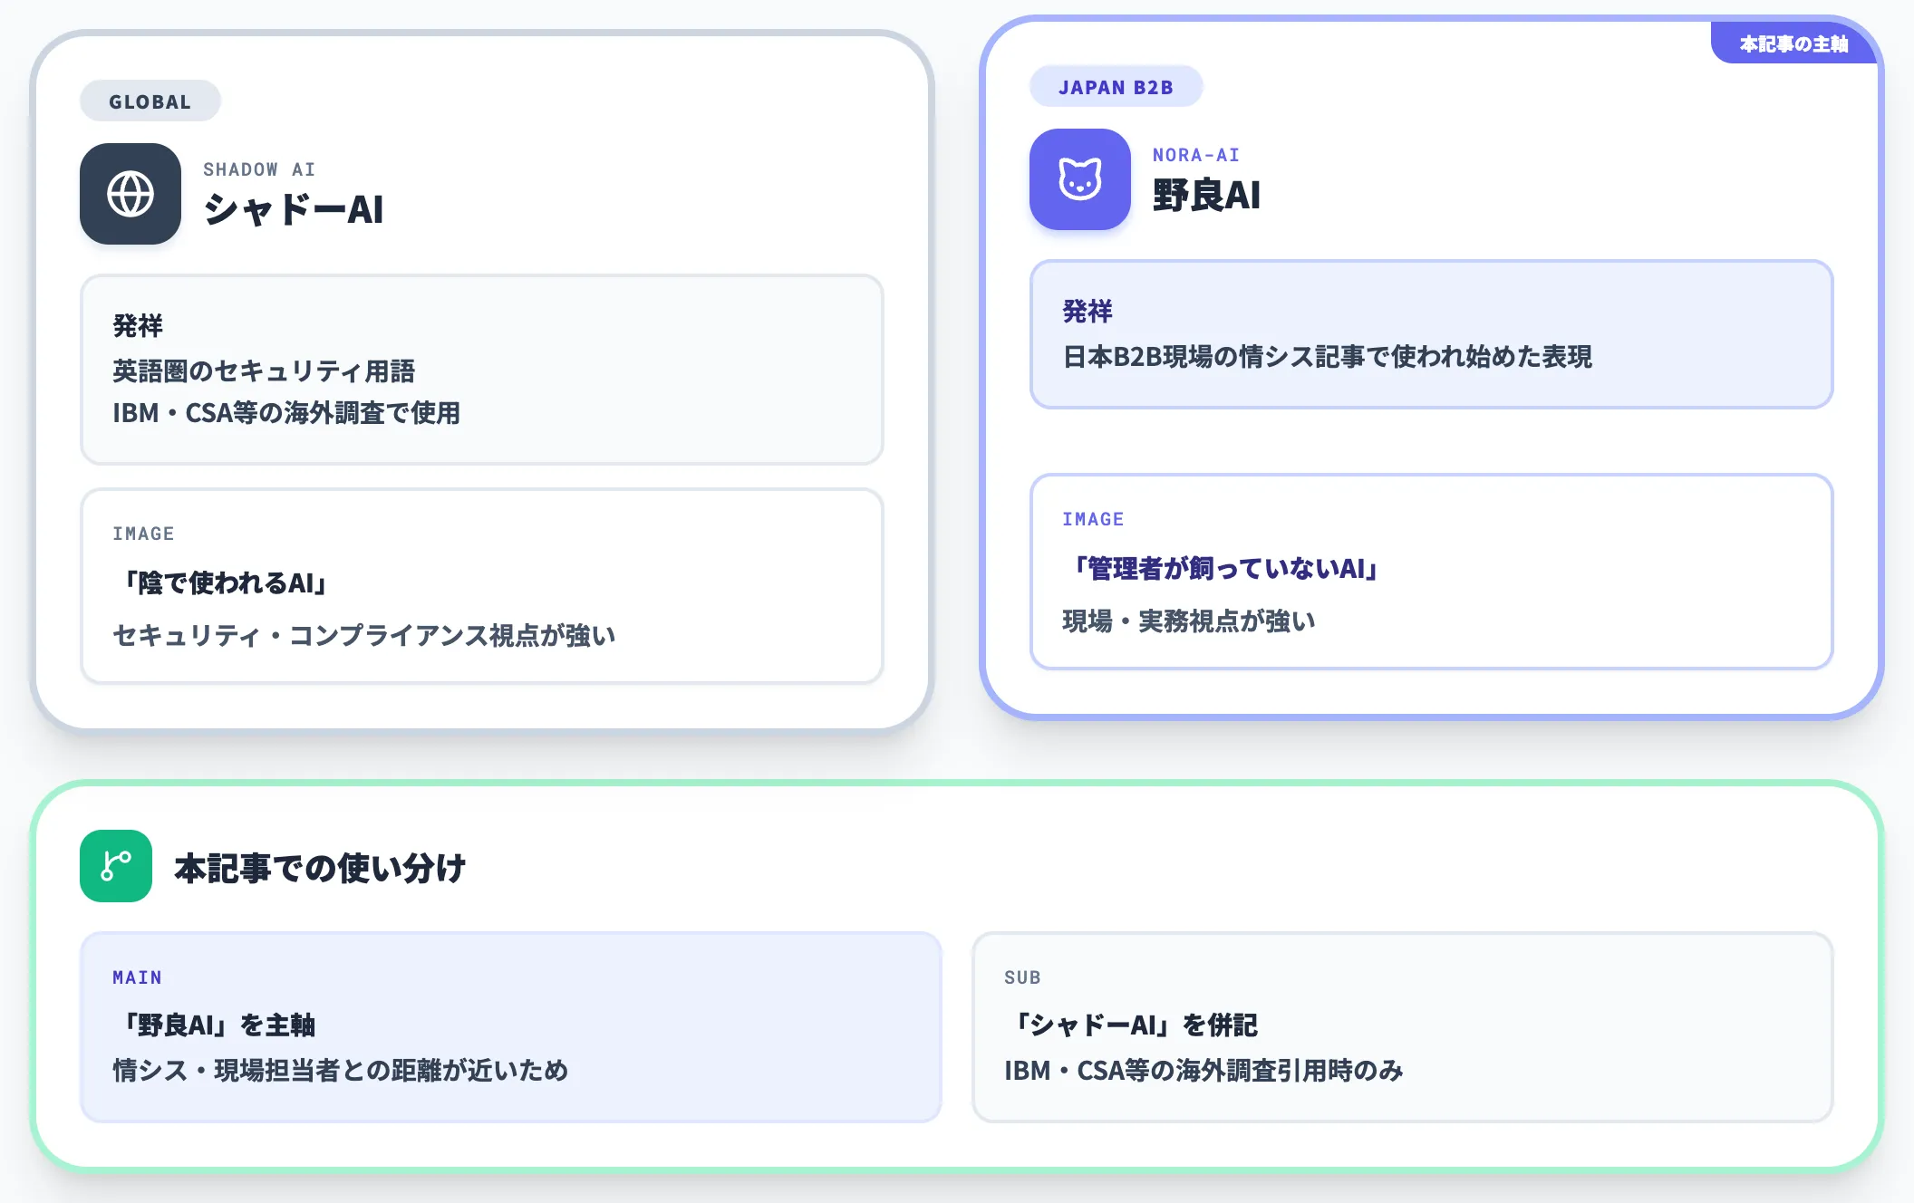Click IMAGE label in the シャドーAI card
Screen dimensions: 1914x1203
[x=143, y=534]
